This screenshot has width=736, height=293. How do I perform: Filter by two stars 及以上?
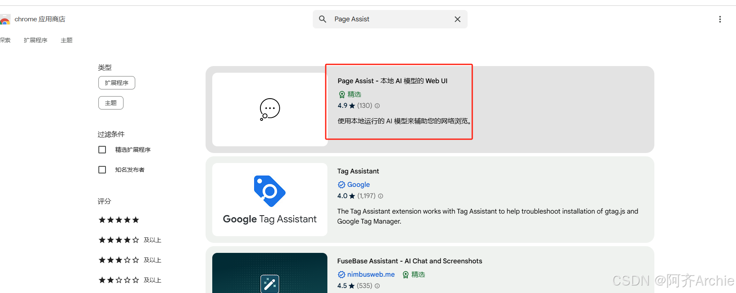(130, 280)
